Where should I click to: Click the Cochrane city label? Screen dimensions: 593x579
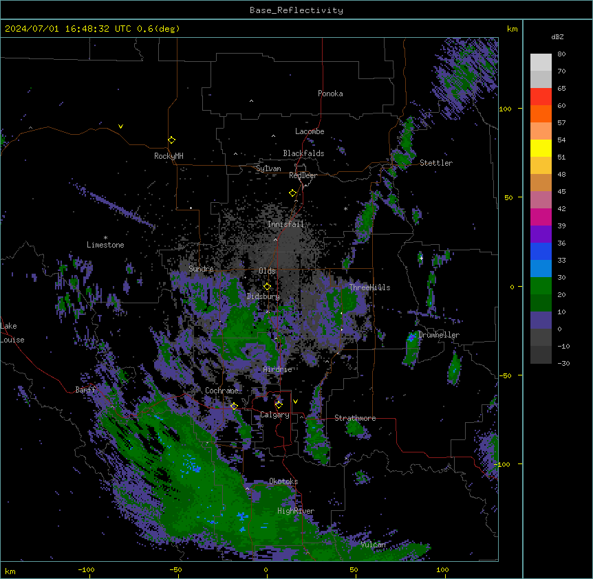pos(222,391)
